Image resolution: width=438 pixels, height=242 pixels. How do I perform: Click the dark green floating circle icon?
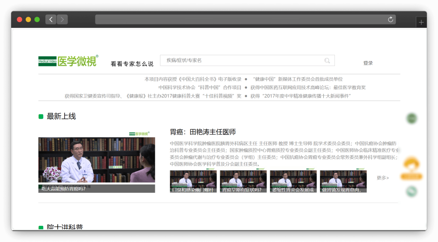(411, 119)
